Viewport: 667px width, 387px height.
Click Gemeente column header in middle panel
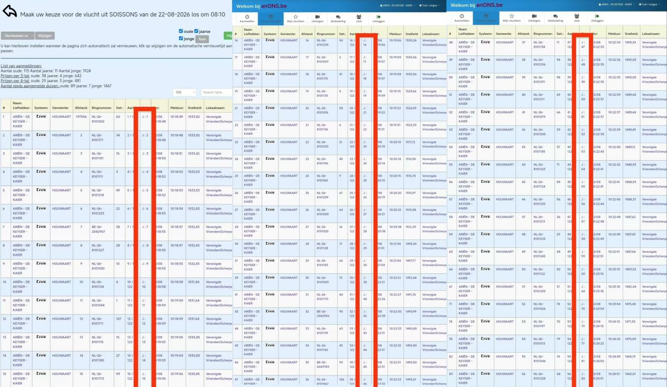click(x=288, y=33)
